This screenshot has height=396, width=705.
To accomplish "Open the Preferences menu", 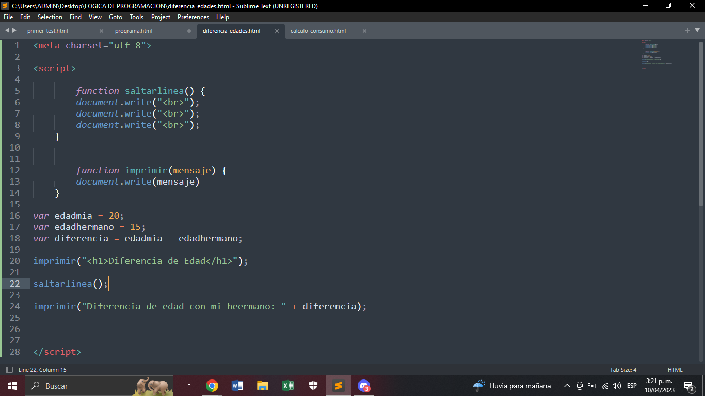I will (194, 17).
